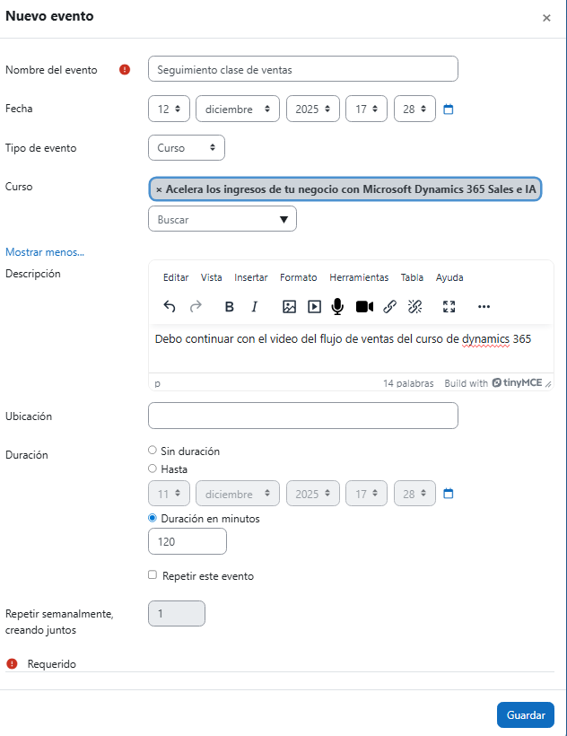Viewport: 567px width, 736px height.
Task: Insert a link with the chain icon
Action: point(389,306)
